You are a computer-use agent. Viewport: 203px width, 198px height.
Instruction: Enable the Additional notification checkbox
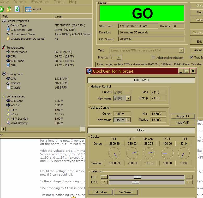[x=153, y=58]
